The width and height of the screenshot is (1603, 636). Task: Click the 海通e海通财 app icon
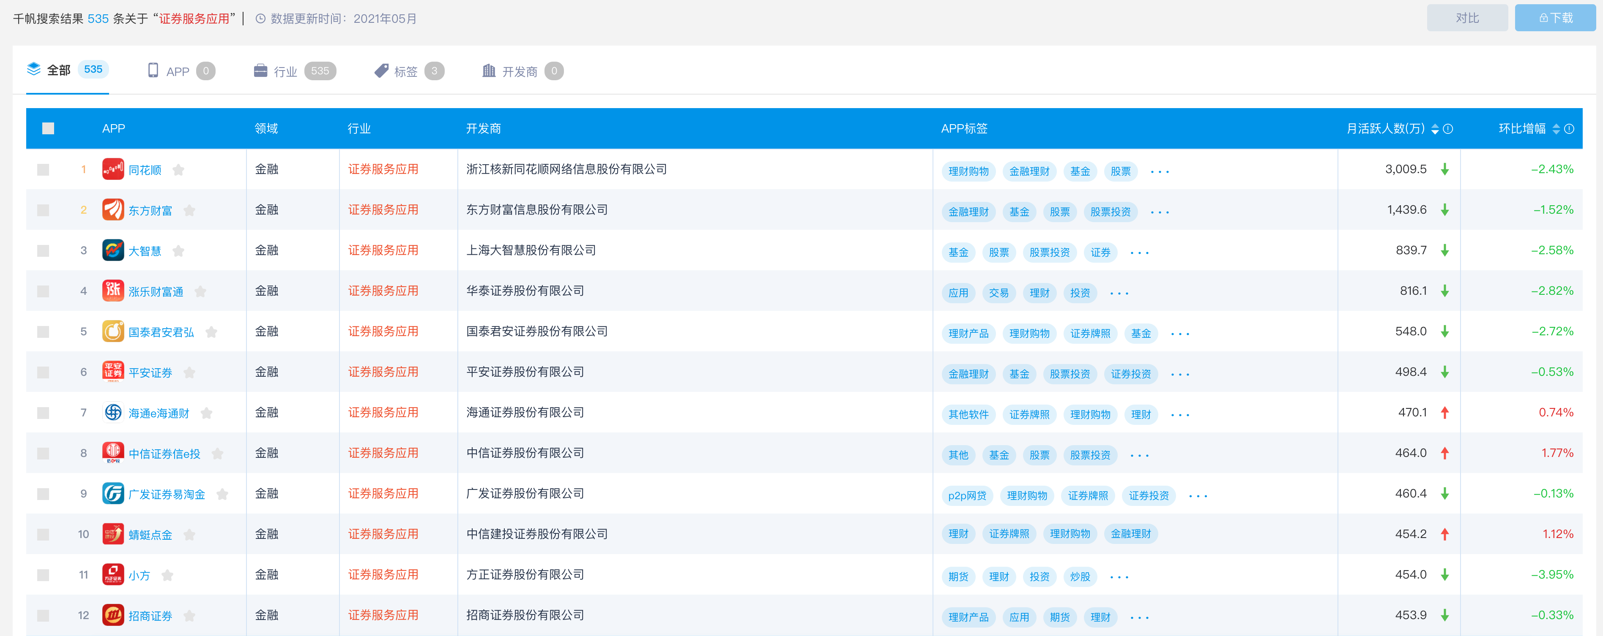click(x=112, y=412)
